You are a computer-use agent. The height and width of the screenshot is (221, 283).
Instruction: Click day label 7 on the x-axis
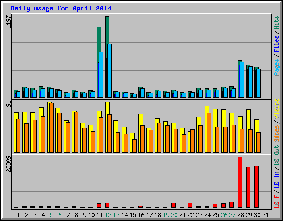tap(68, 215)
